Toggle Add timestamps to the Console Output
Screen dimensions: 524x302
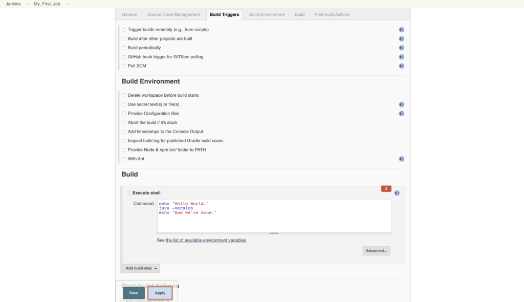124,132
